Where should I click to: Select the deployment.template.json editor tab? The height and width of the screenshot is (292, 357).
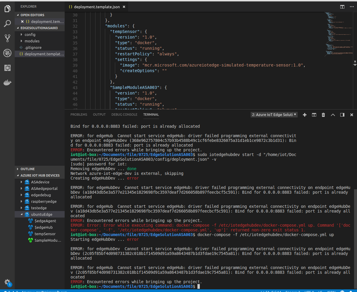(x=97, y=6)
